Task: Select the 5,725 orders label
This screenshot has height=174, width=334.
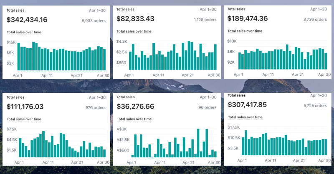Action: pyautogui.click(x=315, y=106)
